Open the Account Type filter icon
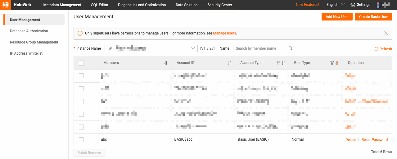The width and height of the screenshot is (397, 159). coord(278,63)
